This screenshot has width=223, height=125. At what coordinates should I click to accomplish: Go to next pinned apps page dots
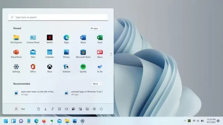tap(111, 55)
